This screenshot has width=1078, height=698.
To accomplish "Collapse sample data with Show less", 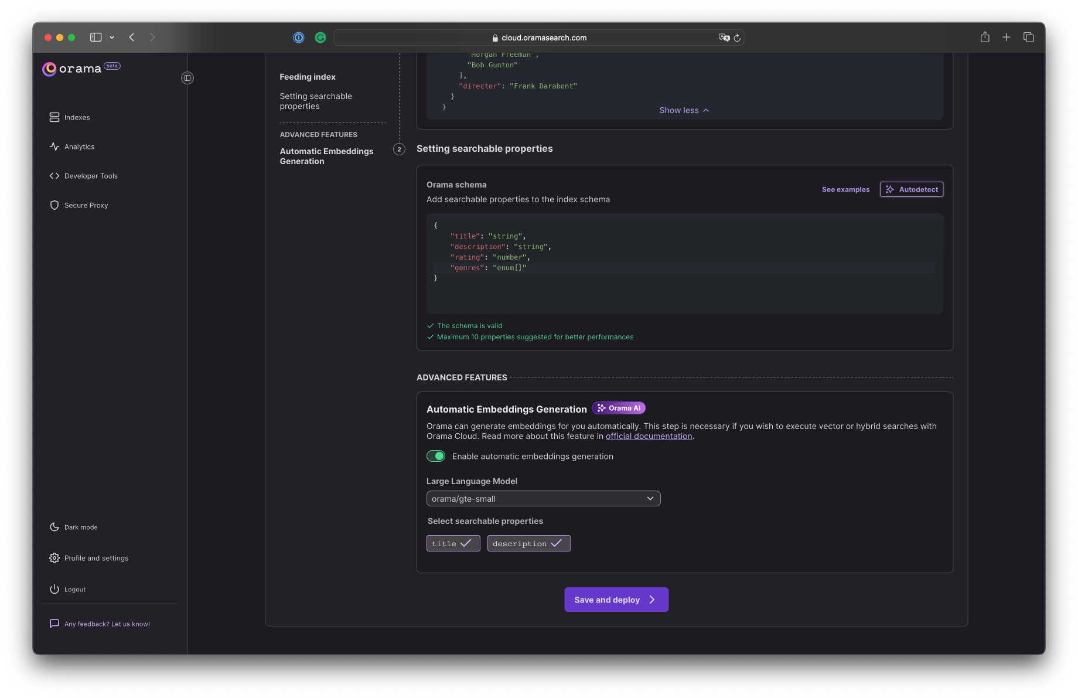I will point(684,110).
